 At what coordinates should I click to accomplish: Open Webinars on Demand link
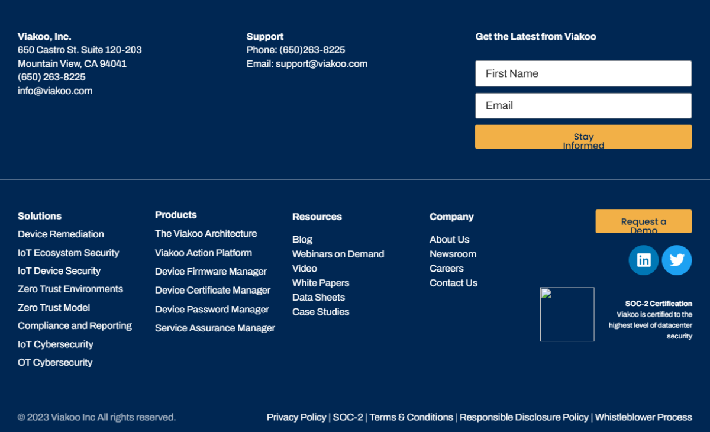click(338, 254)
